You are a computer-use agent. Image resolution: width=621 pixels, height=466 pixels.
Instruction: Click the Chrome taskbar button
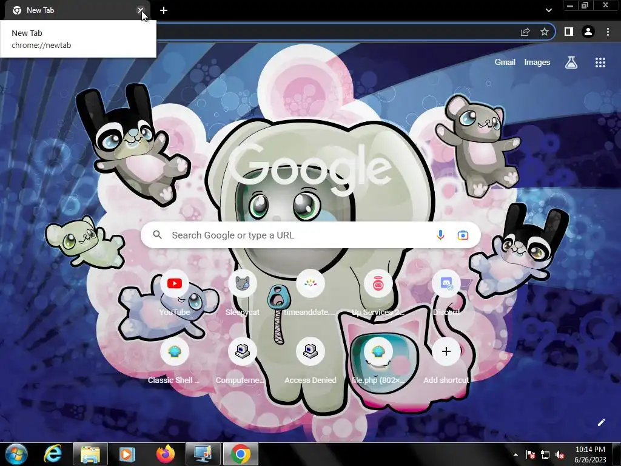(x=241, y=454)
